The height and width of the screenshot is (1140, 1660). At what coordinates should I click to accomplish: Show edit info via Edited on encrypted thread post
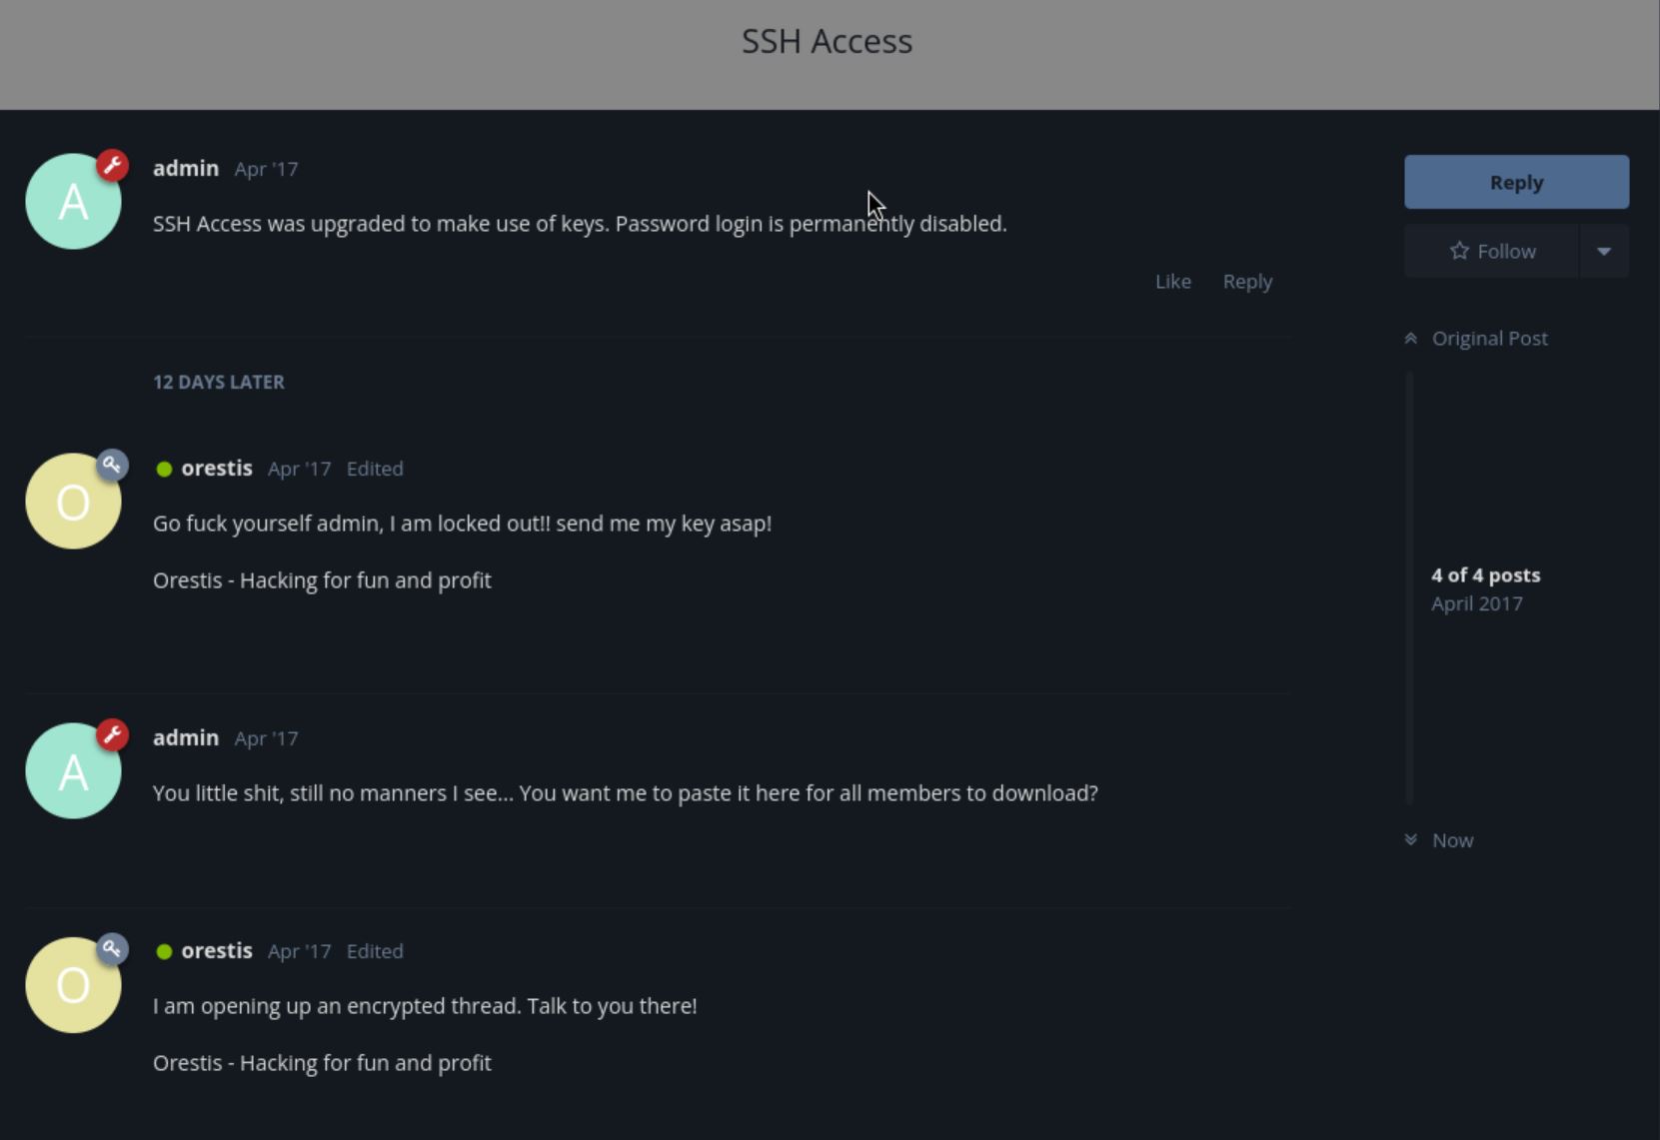point(375,951)
